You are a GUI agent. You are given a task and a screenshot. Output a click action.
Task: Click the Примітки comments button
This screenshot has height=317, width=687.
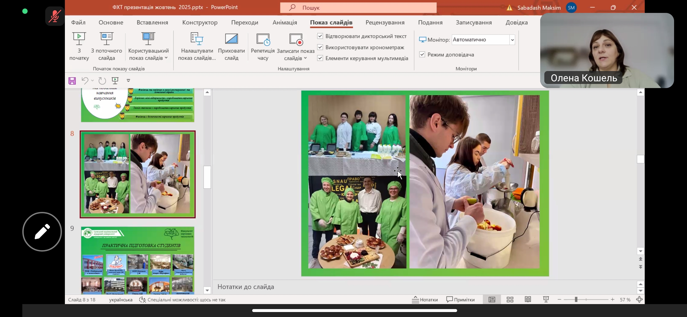click(x=460, y=299)
